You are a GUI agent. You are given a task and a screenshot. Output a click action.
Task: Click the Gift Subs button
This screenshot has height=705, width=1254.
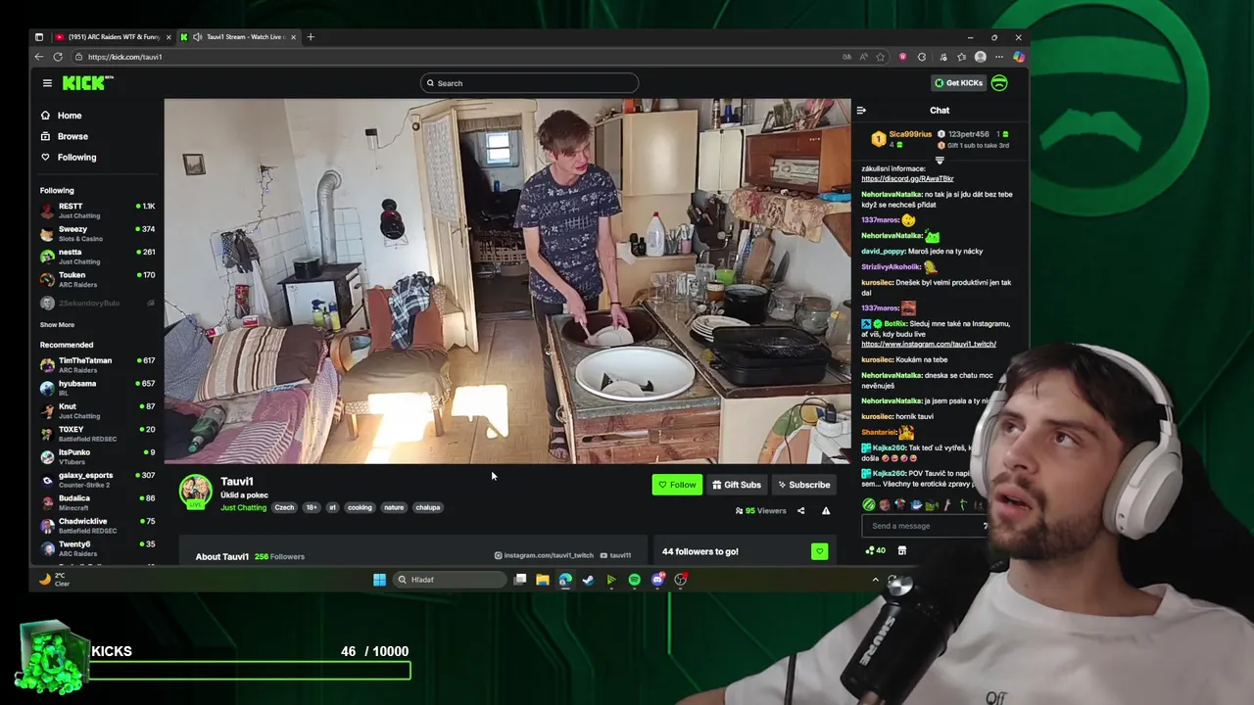pyautogui.click(x=737, y=485)
